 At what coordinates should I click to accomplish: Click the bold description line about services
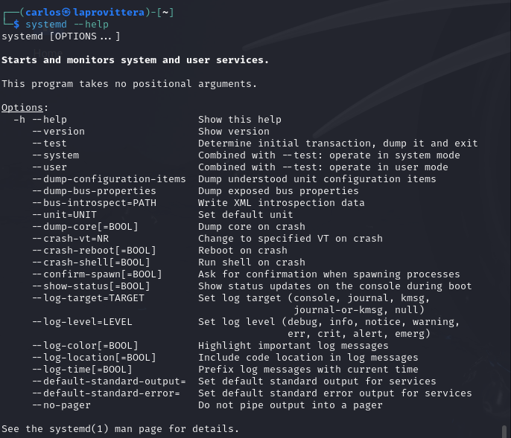(x=136, y=60)
